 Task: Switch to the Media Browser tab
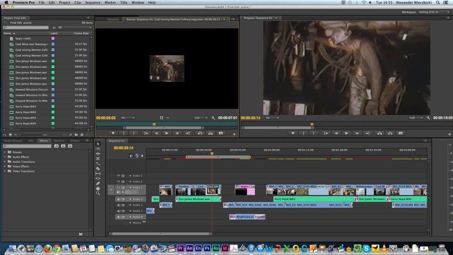pyautogui.click(x=13, y=141)
